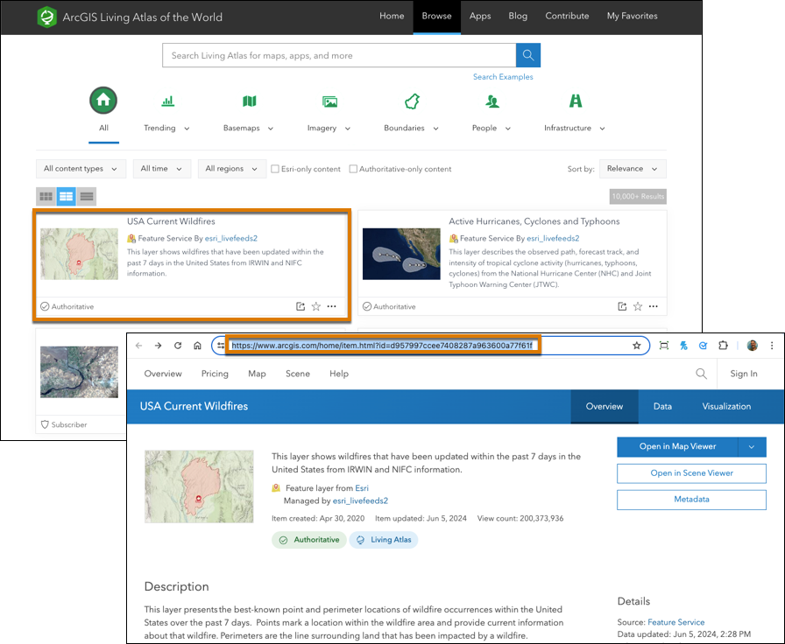Image resolution: width=785 pixels, height=644 pixels.
Task: Select the All home category icon
Action: click(103, 101)
